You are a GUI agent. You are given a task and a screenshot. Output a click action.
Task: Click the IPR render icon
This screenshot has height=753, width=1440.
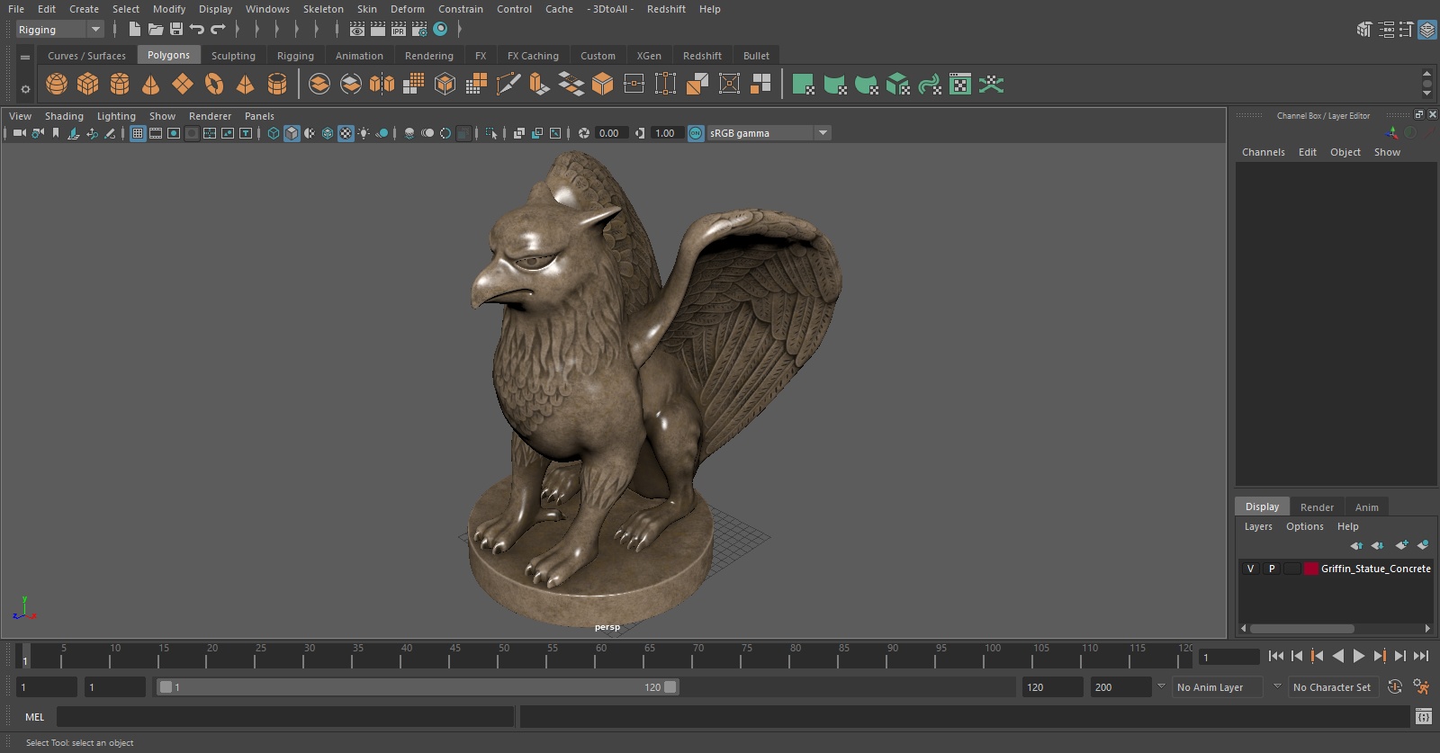click(399, 30)
